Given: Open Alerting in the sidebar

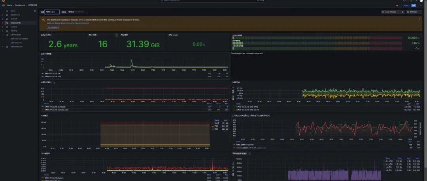Looking at the screenshot, I should pyautogui.click(x=13, y=31).
